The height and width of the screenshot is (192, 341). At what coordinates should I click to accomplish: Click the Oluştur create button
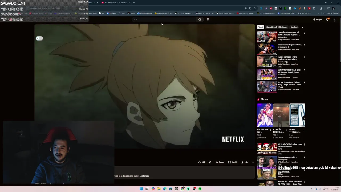[x=318, y=19]
